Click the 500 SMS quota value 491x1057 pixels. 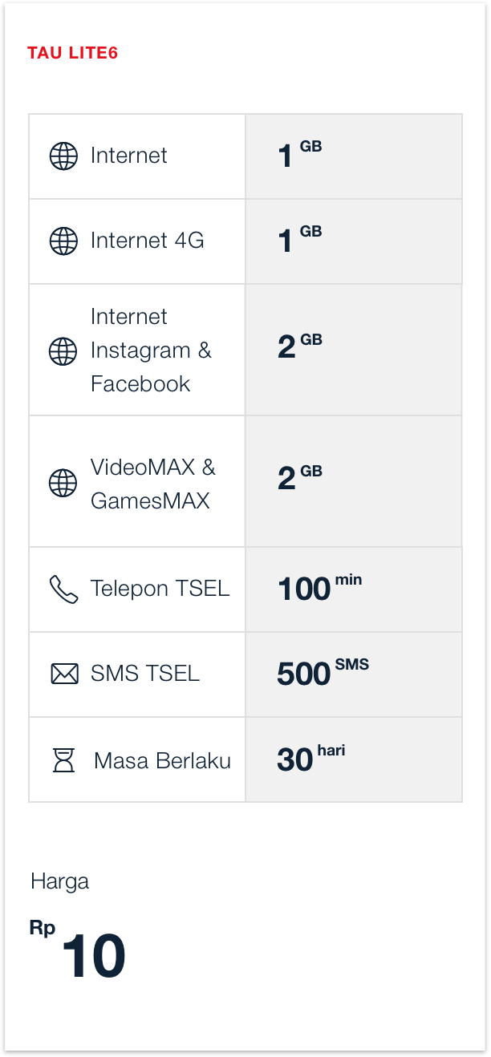pos(322,674)
